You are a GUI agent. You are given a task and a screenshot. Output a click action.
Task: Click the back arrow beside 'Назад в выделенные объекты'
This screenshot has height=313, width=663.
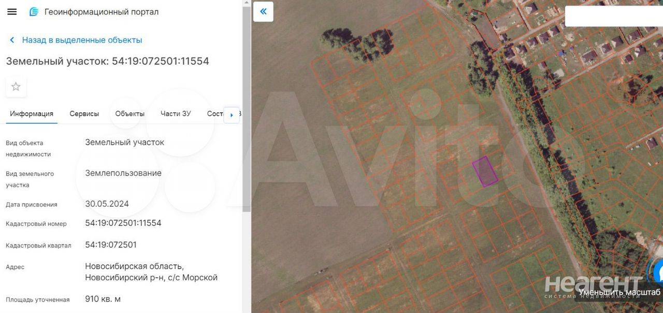12,40
